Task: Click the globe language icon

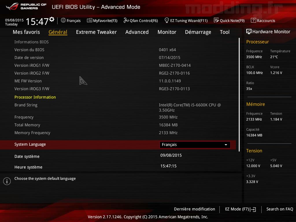Action: (63, 20)
